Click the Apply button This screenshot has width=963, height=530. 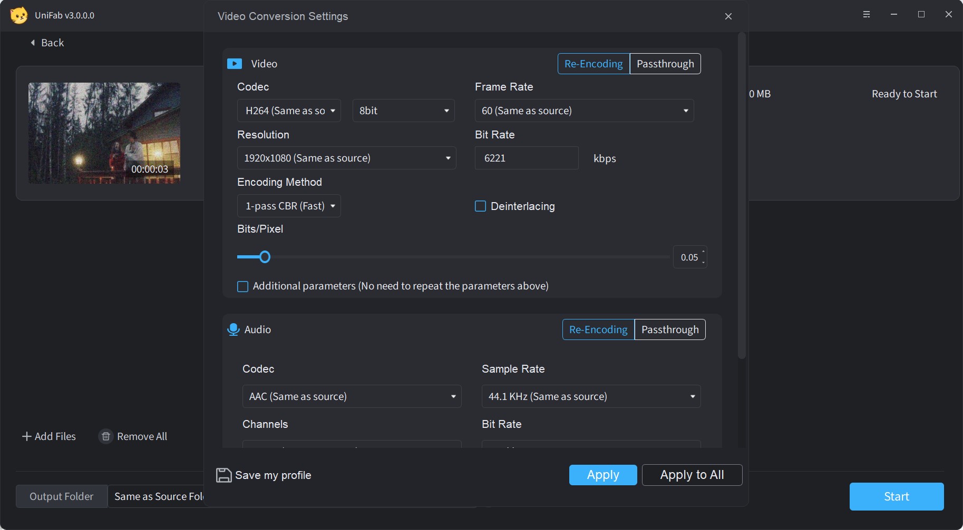point(603,475)
